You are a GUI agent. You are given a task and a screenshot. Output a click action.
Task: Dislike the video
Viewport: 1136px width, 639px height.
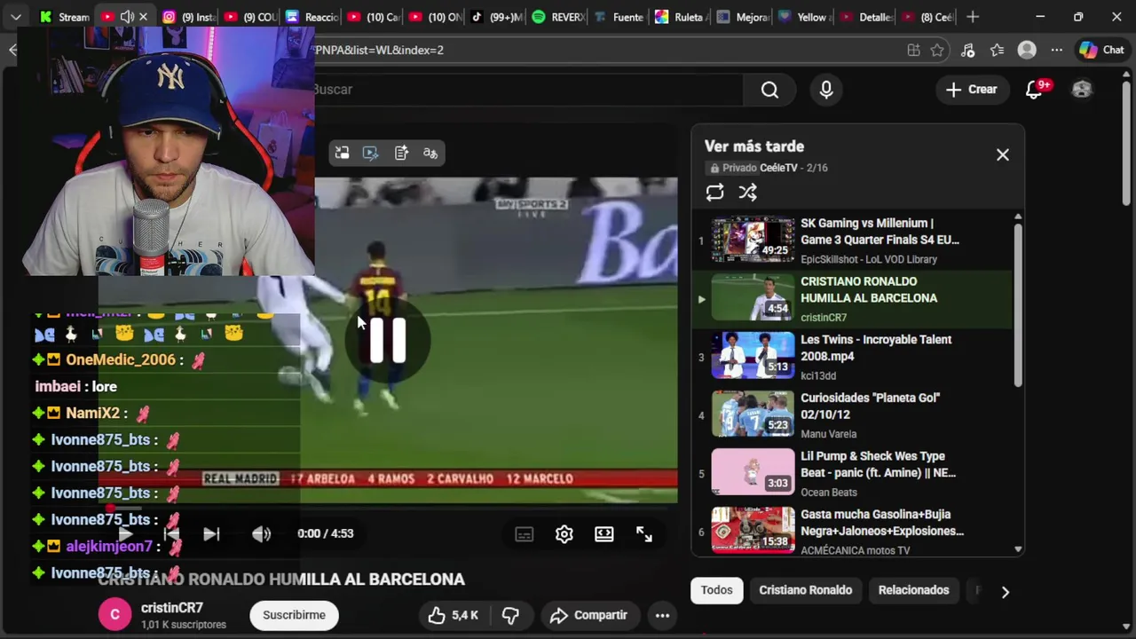pos(510,615)
